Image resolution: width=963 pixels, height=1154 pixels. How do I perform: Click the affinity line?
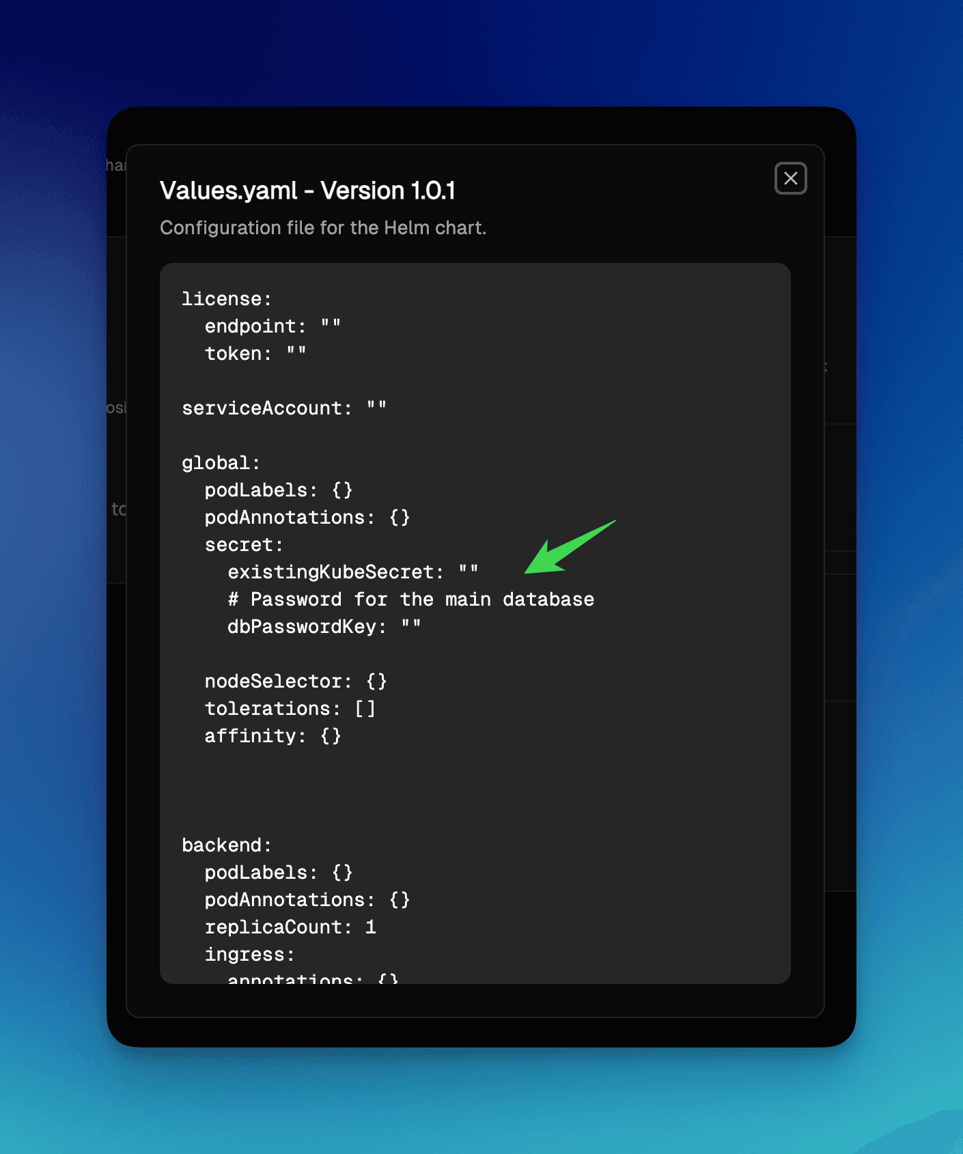pos(273,736)
